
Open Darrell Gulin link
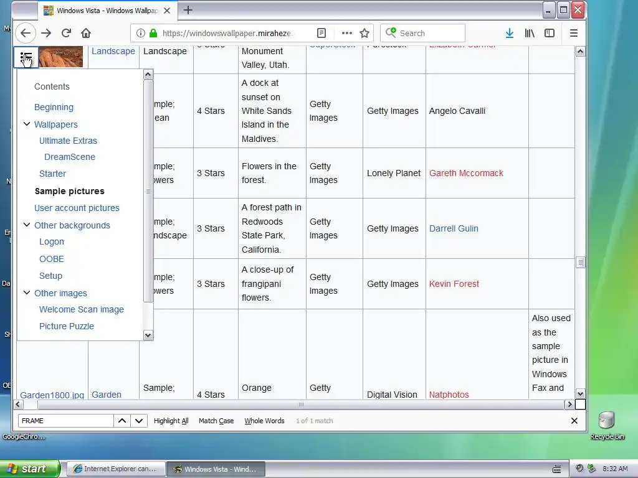[454, 228]
